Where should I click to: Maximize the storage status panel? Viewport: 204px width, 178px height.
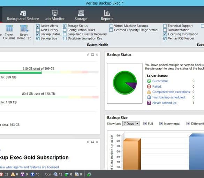tap(92, 55)
